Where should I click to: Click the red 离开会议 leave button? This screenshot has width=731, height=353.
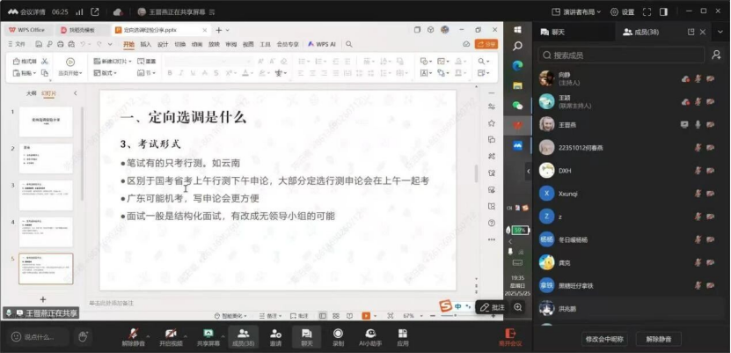tap(510, 335)
